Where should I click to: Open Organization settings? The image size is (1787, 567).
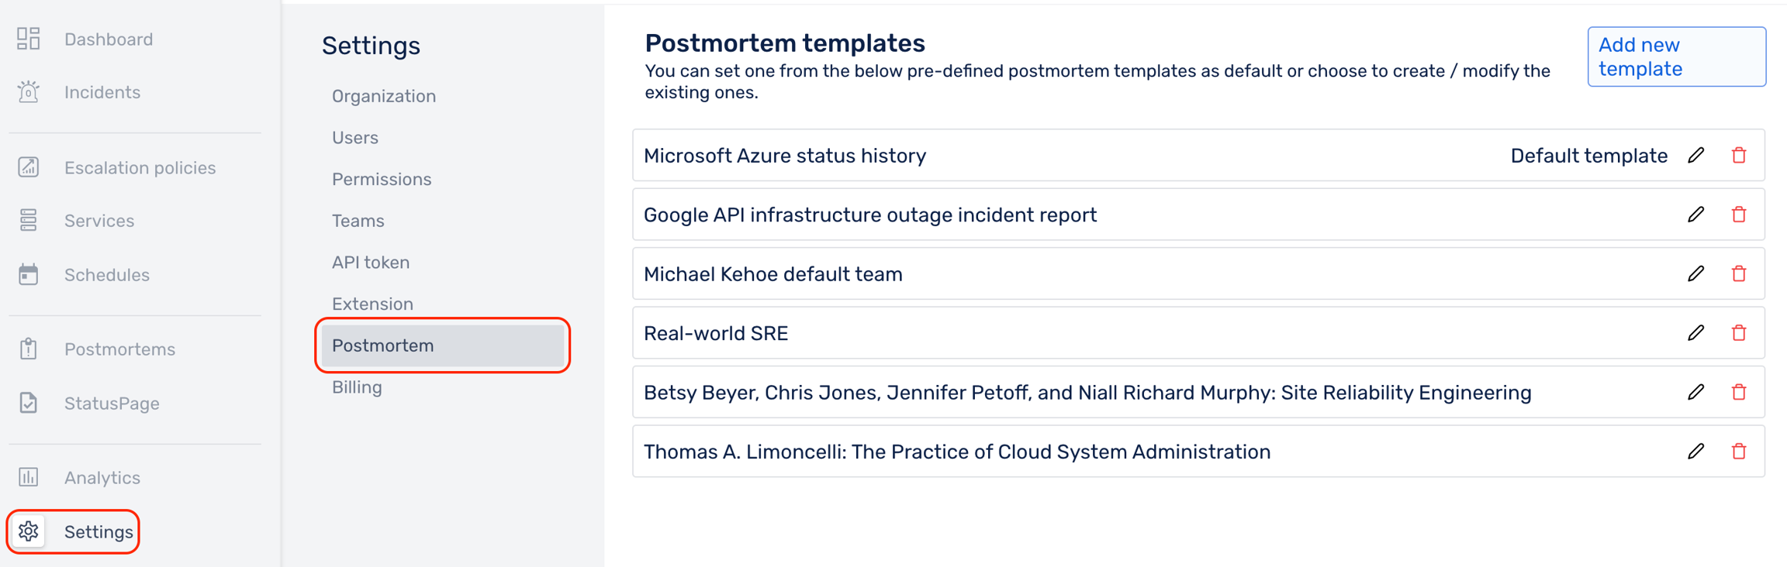[x=384, y=96]
